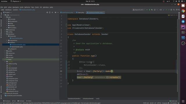This screenshot has height=104, width=186.
Task: Click Git push arrow icon
Action: [x=169, y=10]
